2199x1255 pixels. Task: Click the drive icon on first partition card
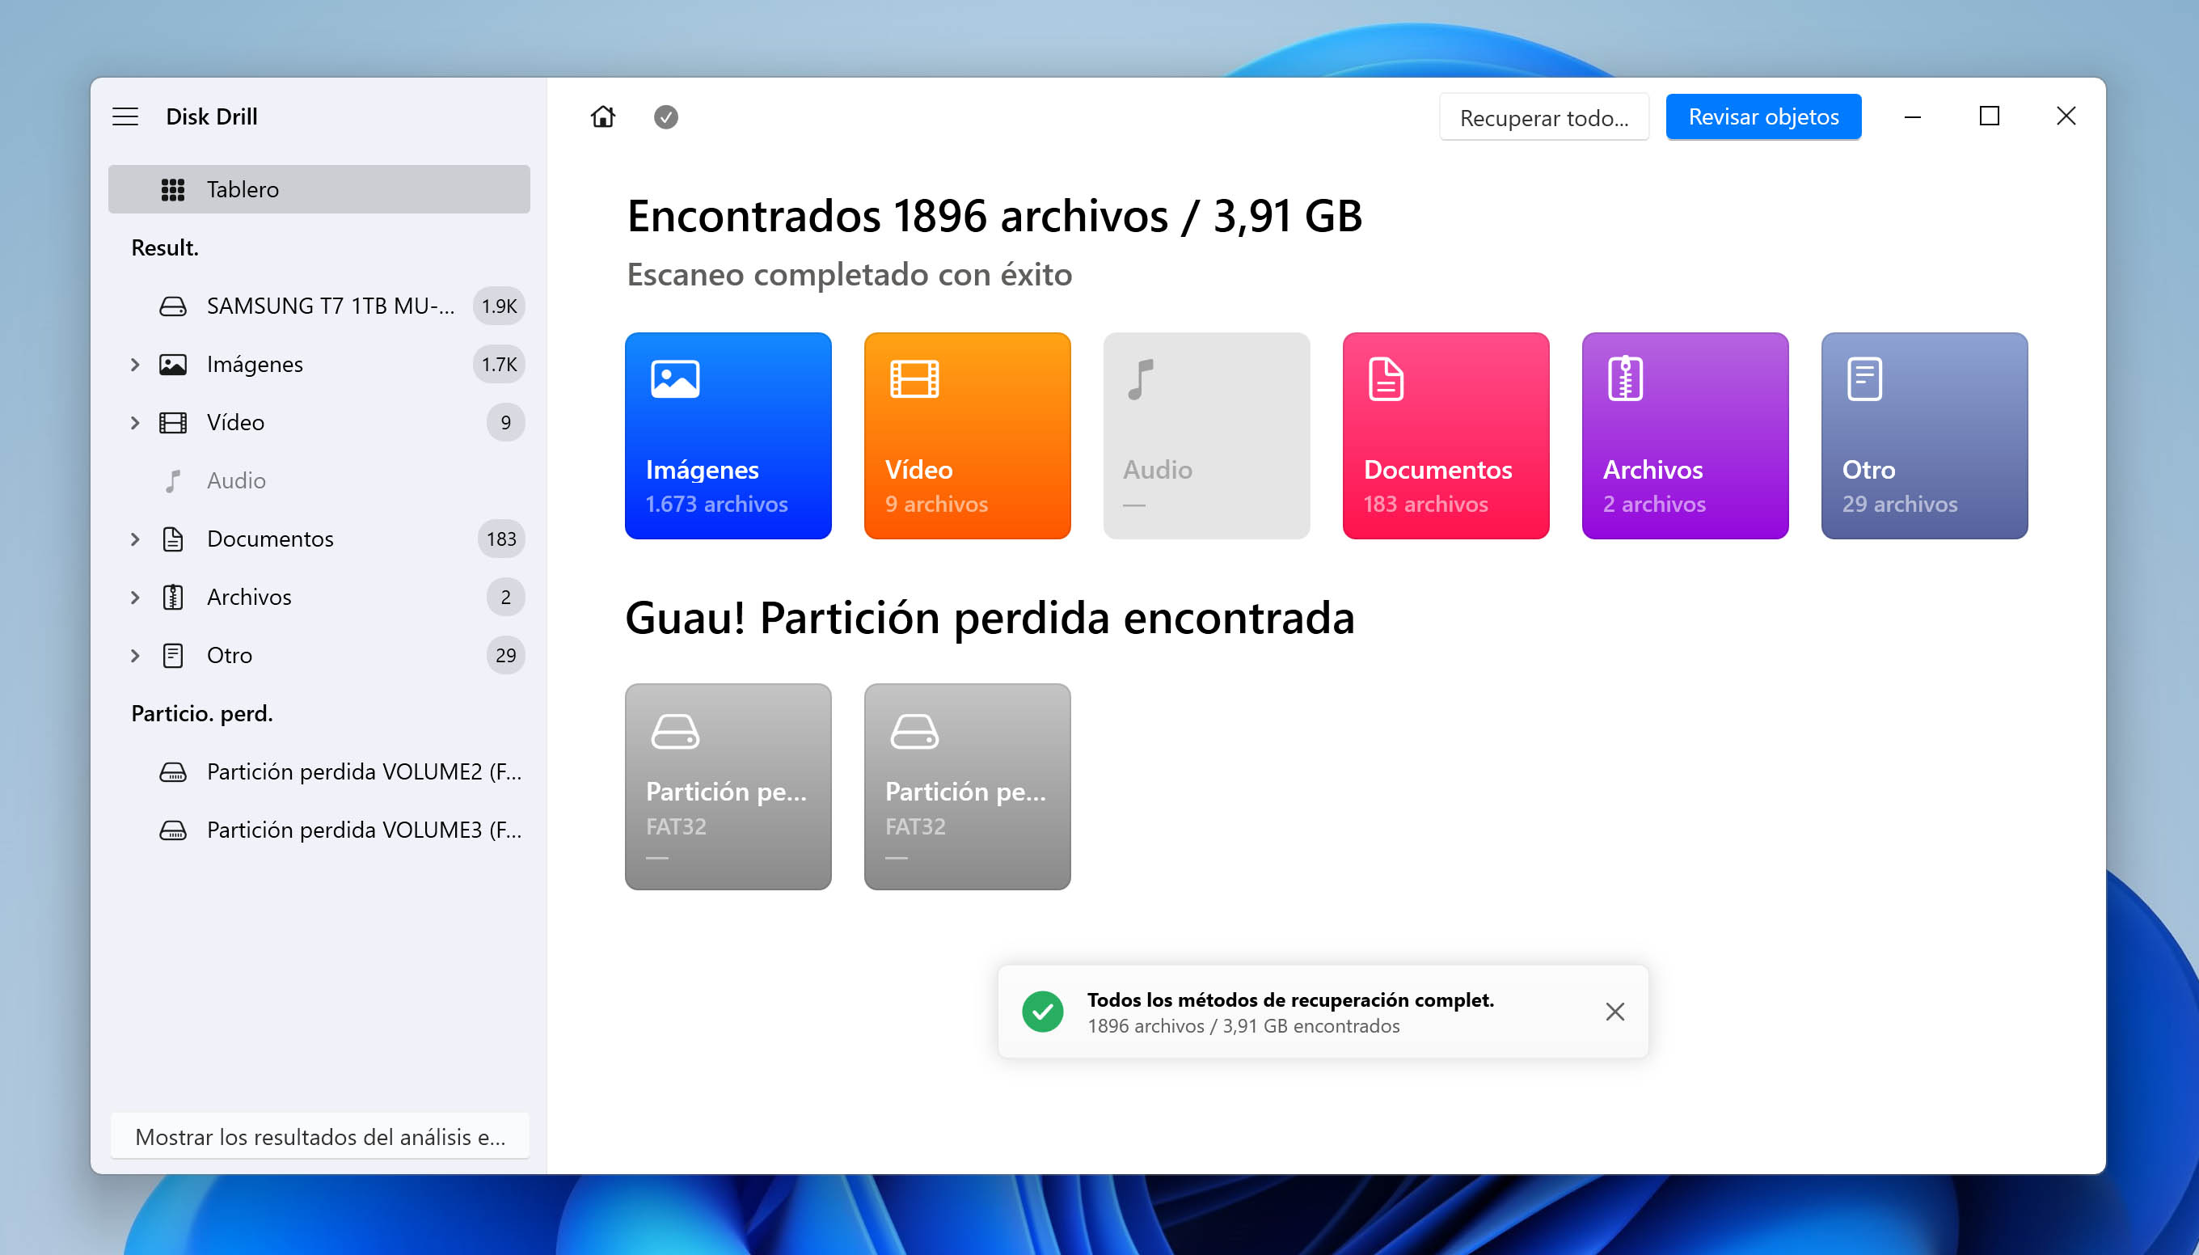[676, 732]
